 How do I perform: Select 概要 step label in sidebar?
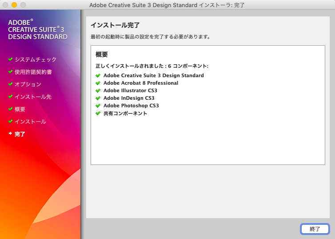[20, 109]
